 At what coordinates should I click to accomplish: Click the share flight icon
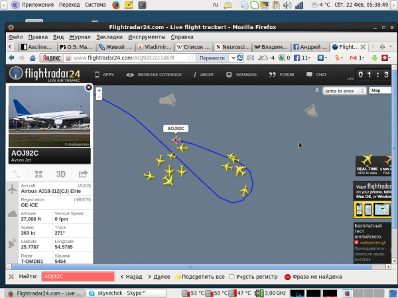[83, 174]
